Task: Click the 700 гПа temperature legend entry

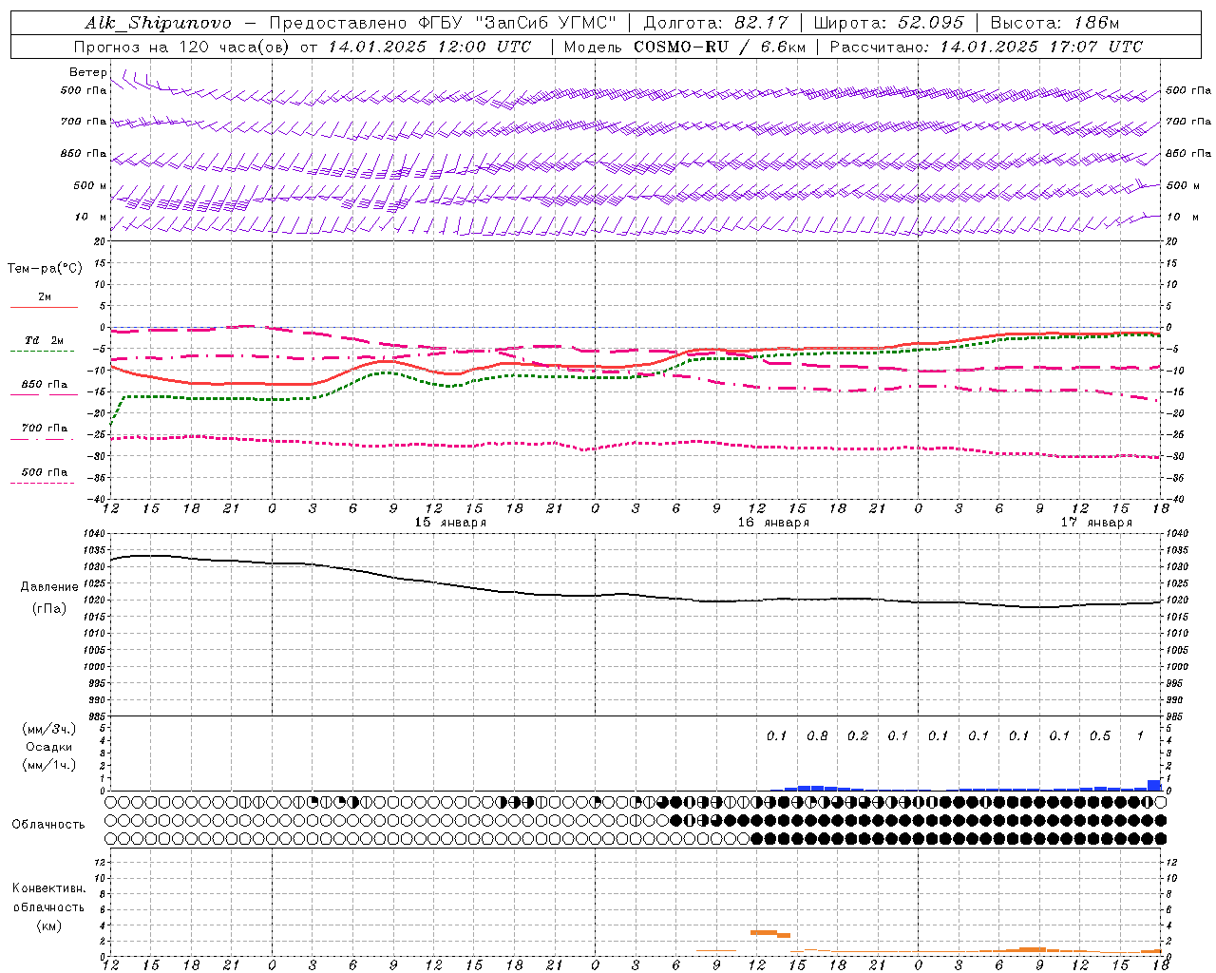Action: click(45, 429)
